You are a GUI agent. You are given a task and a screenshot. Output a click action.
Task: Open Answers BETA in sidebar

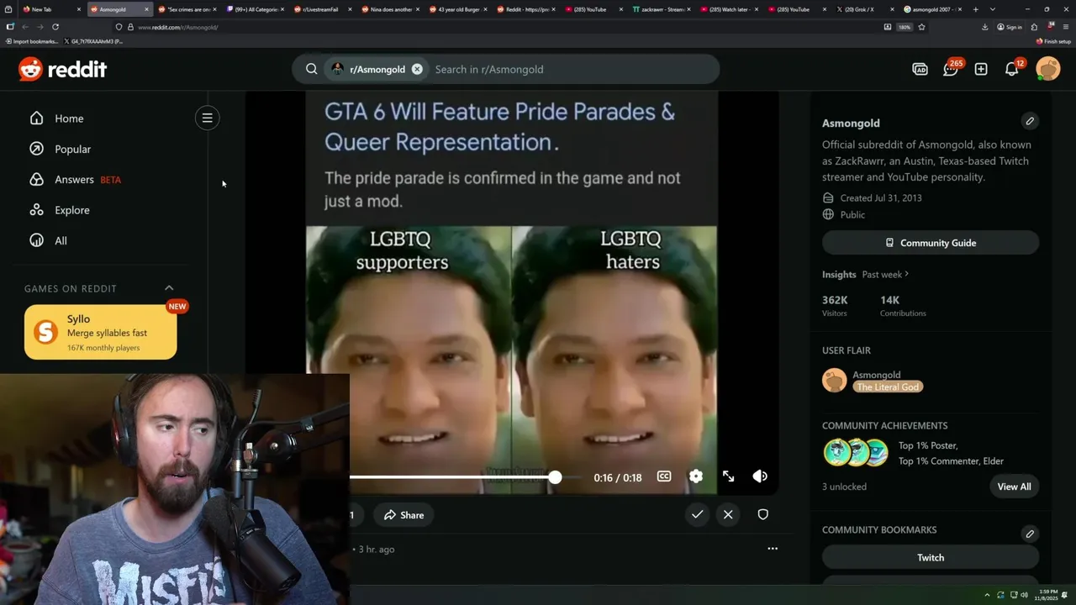[x=76, y=179]
